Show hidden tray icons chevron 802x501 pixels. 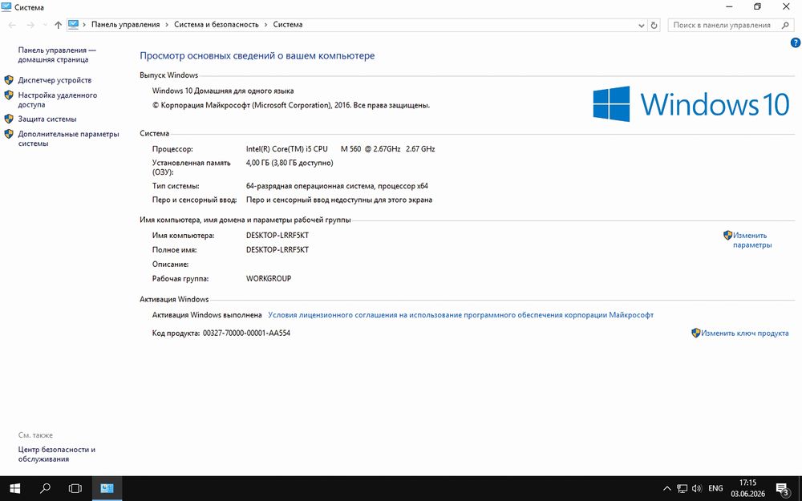[x=667, y=488]
